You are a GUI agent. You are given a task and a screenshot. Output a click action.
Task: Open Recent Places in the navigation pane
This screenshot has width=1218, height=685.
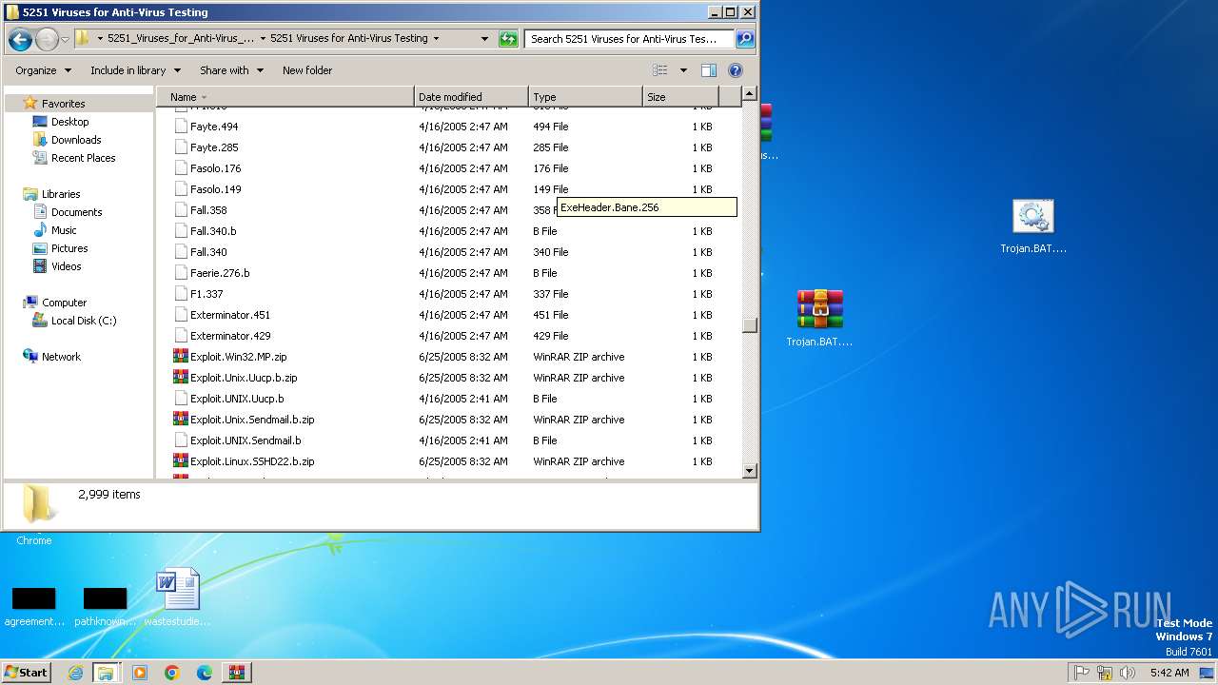(83, 158)
